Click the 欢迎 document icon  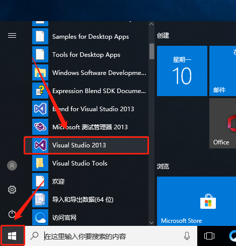click(40, 181)
